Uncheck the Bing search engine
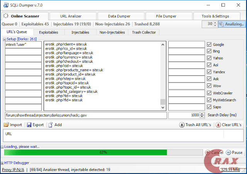This screenshot has height=174, width=247. (x=209, y=51)
